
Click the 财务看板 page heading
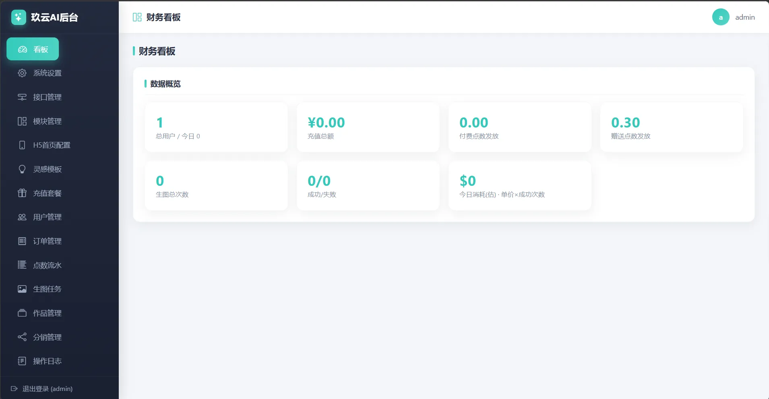(157, 51)
